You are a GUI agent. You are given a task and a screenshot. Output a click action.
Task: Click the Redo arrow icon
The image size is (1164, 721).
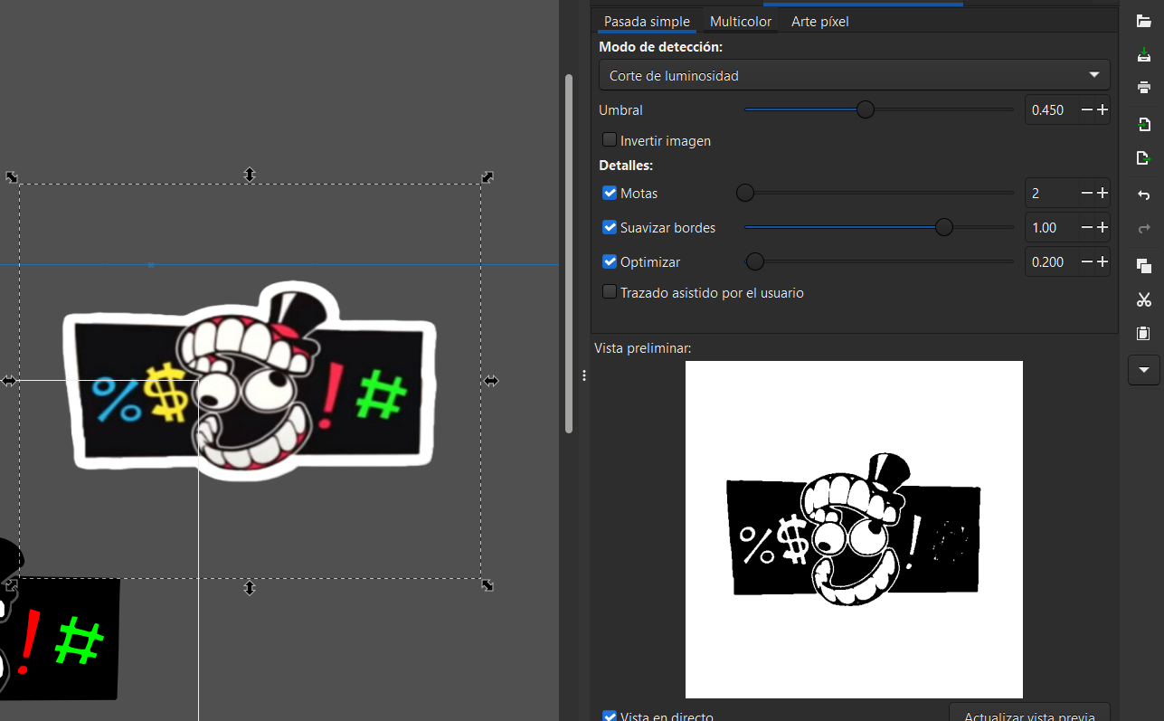[1143, 229]
